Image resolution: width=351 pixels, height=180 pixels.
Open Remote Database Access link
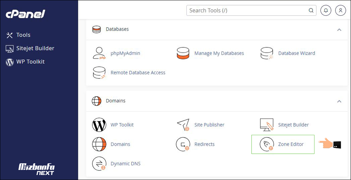tap(138, 72)
